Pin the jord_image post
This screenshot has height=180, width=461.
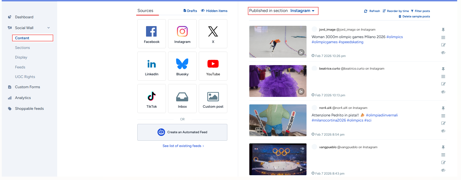[x=443, y=30]
